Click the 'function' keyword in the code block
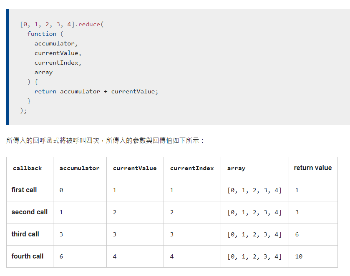This screenshot has height=276, width=350. 42,34
